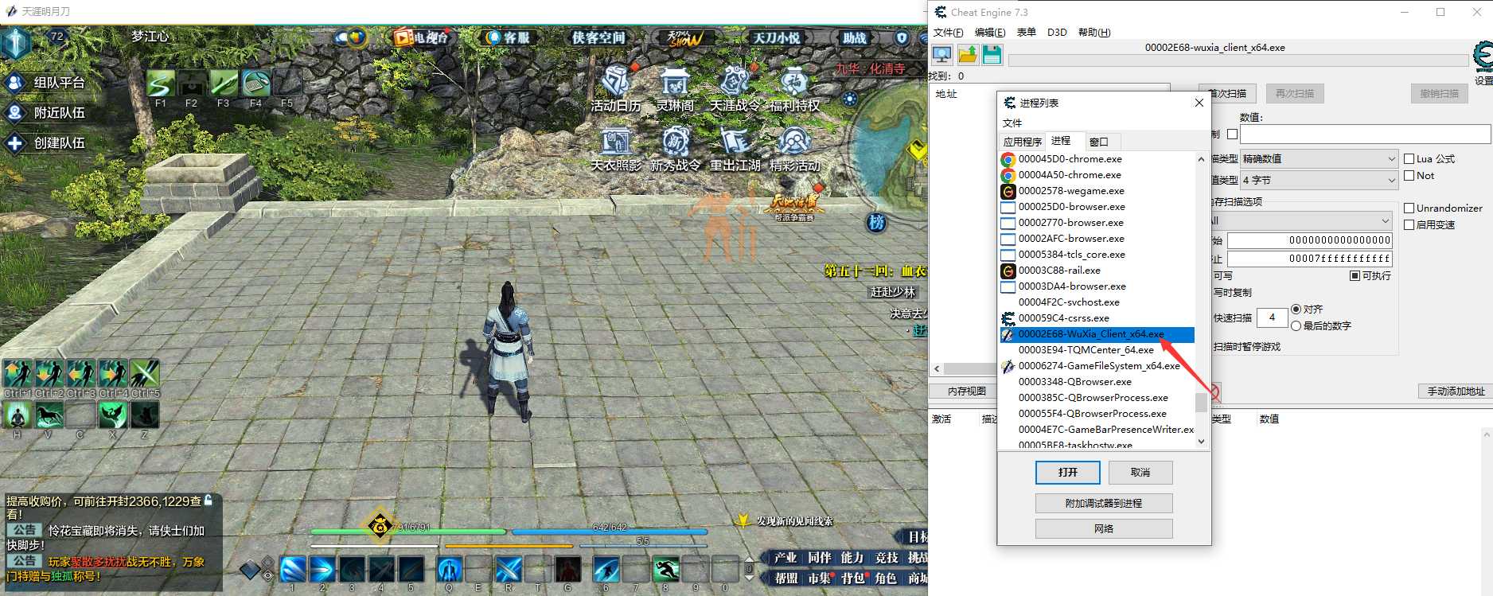The image size is (1493, 596).
Task: Click the 内存视图 memory view button
Action: [x=967, y=391]
